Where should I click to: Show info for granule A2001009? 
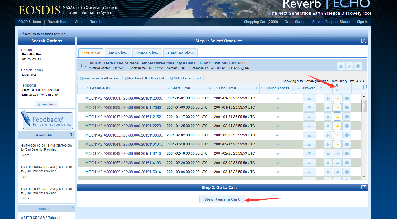pos(347,107)
